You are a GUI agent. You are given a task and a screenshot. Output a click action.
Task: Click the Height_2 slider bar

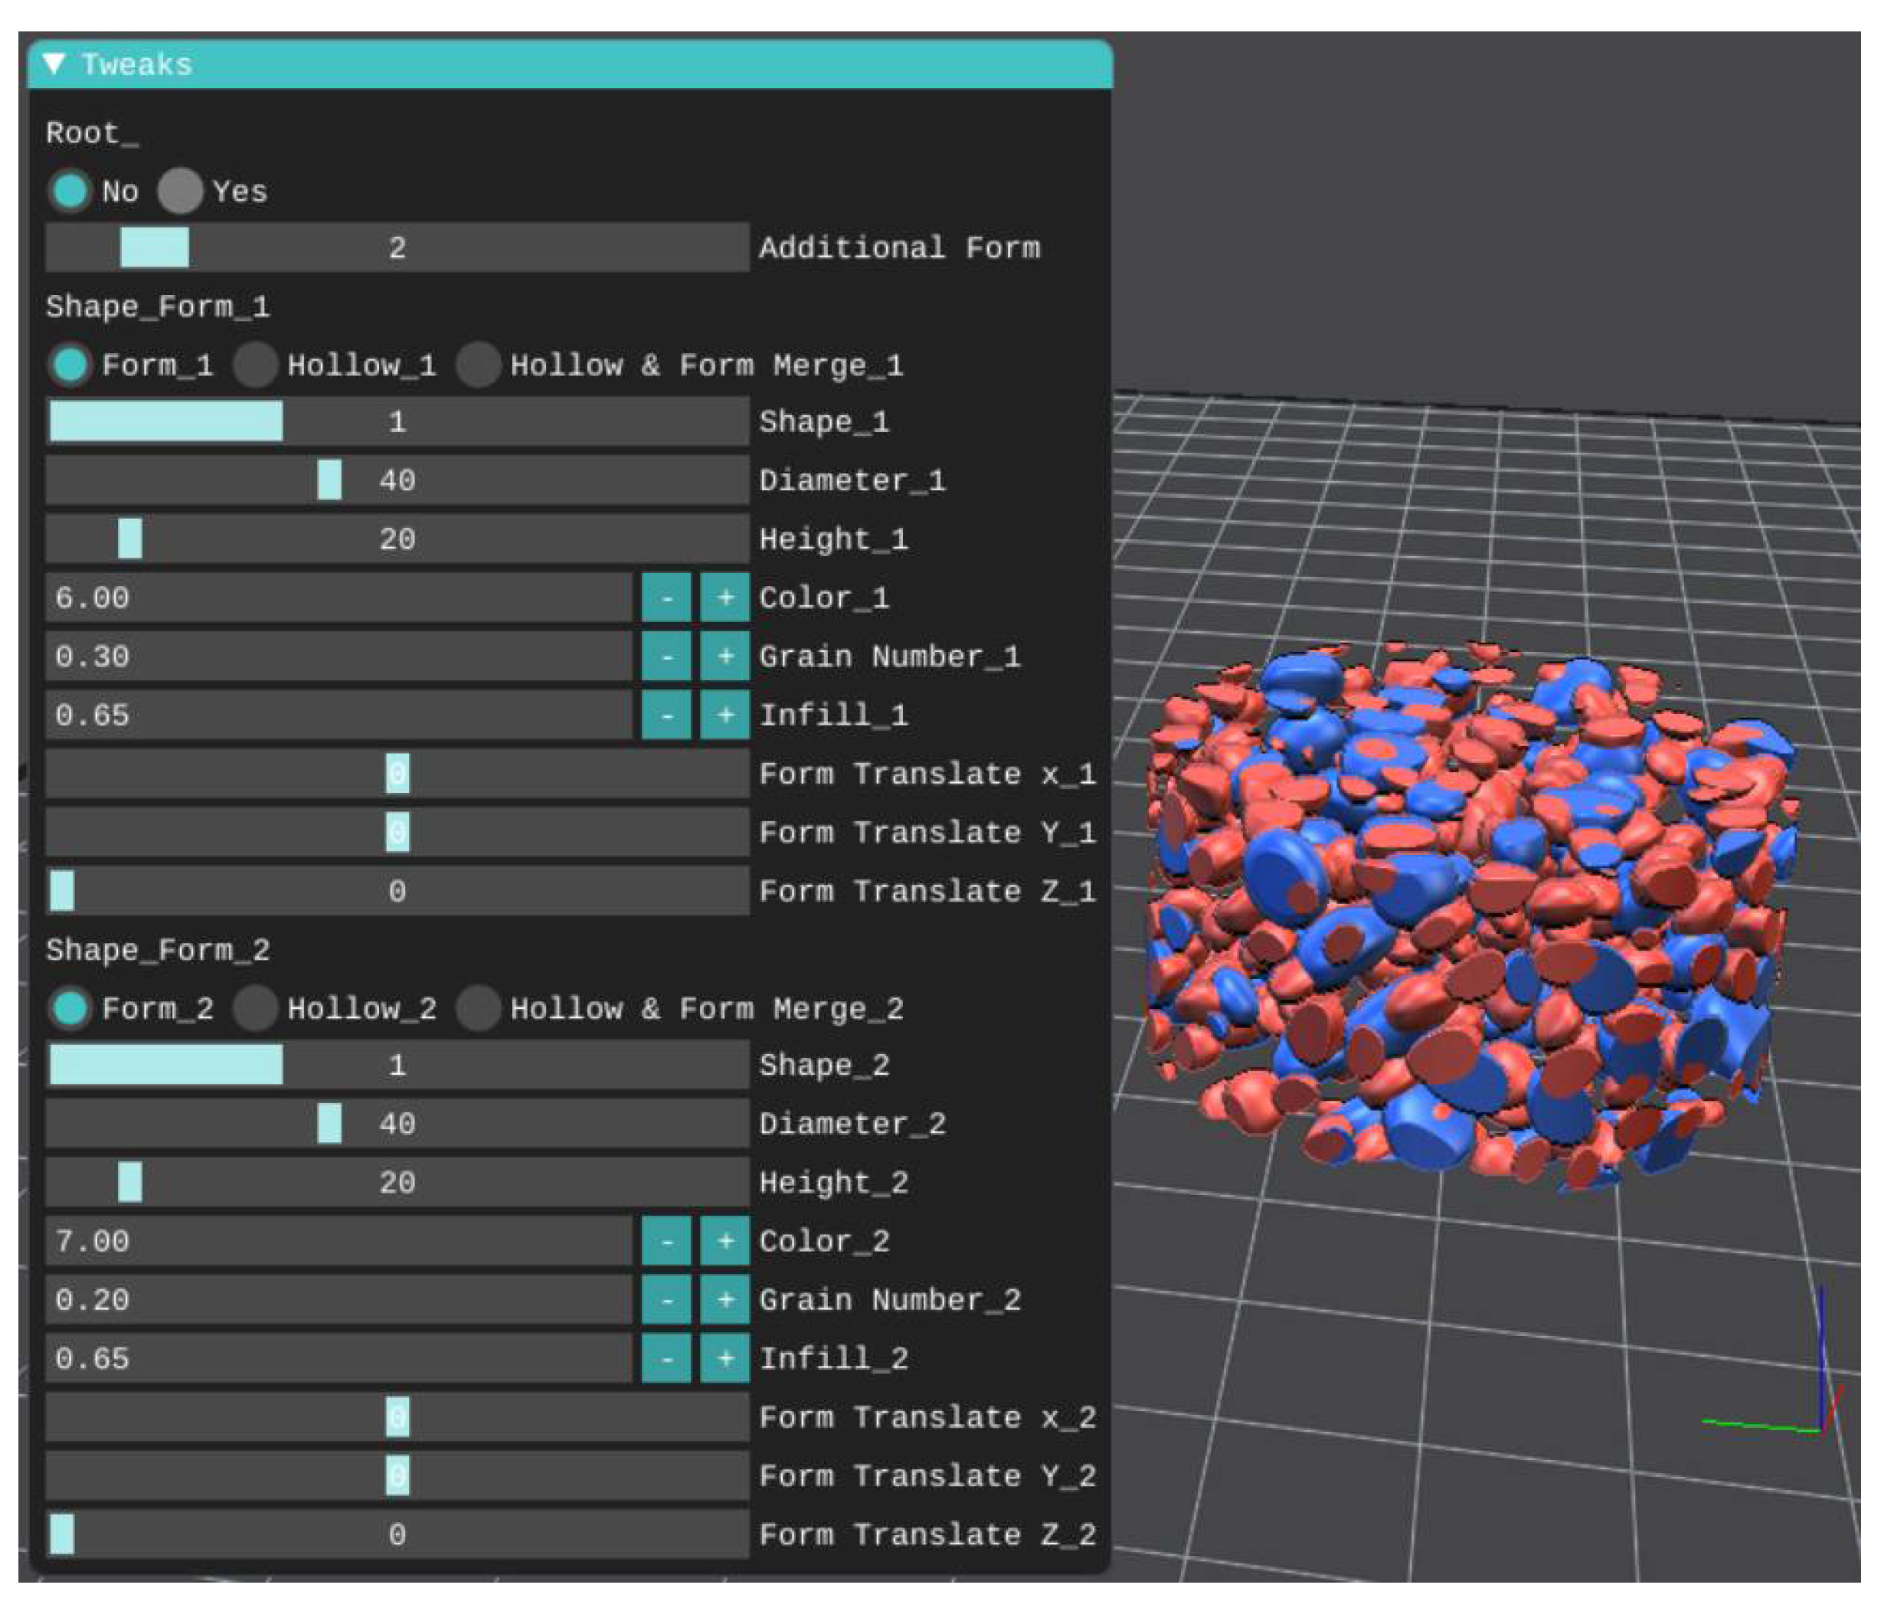(x=397, y=1183)
